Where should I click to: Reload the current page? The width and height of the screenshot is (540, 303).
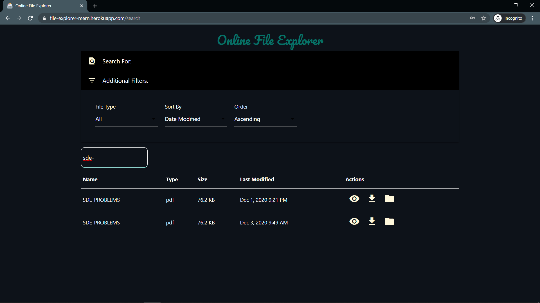(30, 18)
